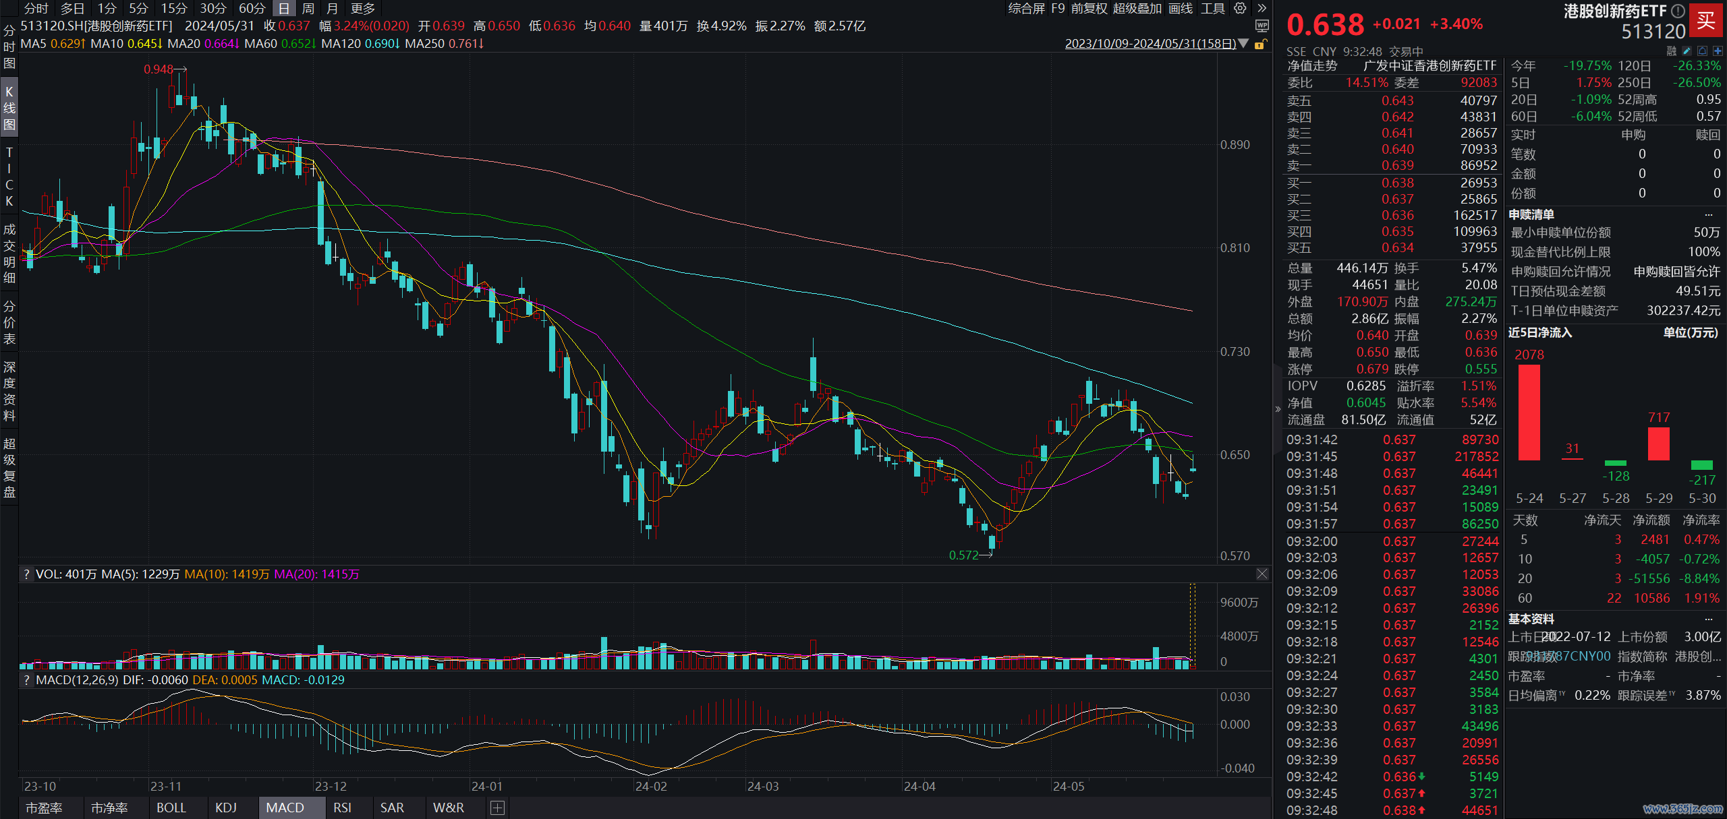This screenshot has width=1727, height=819.
Task: Click the 2078 net inflow red bar
Action: (x=1529, y=411)
